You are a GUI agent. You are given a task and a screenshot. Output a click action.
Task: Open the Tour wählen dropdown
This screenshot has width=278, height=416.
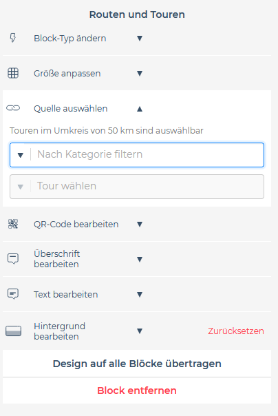(137, 187)
